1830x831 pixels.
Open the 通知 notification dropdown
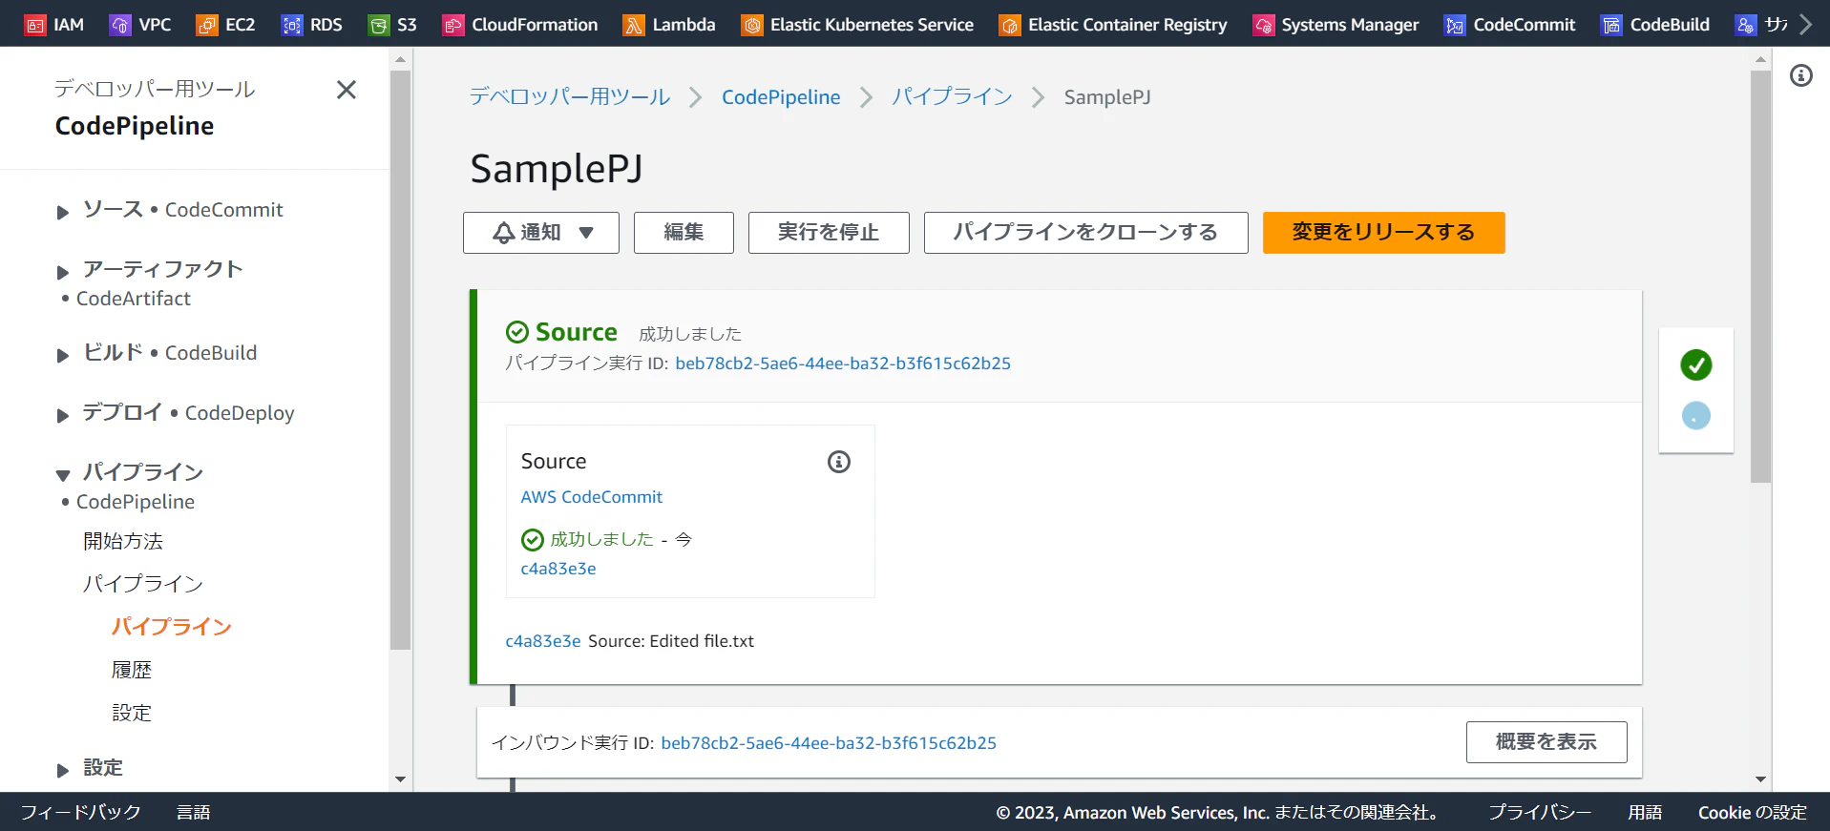pos(541,233)
